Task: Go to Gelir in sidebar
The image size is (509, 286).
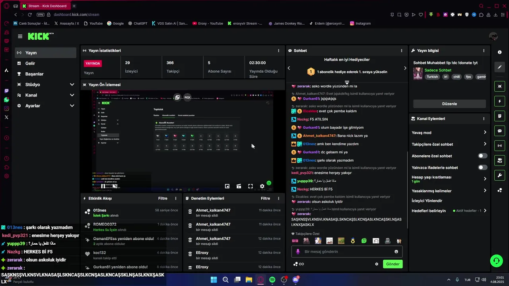Action: pyautogui.click(x=45, y=64)
